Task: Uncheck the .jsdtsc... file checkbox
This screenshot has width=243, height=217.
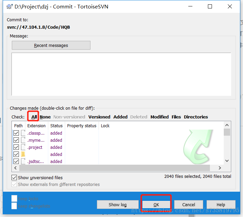Action: (16, 161)
